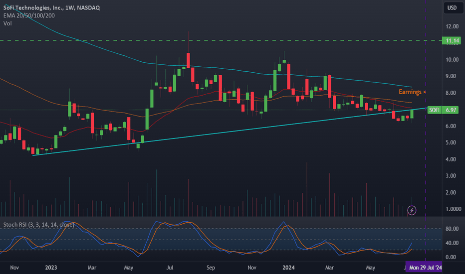This screenshot has width=465, height=274.
Task: Click the SOFI 6.97 price tag
Action: (443, 110)
